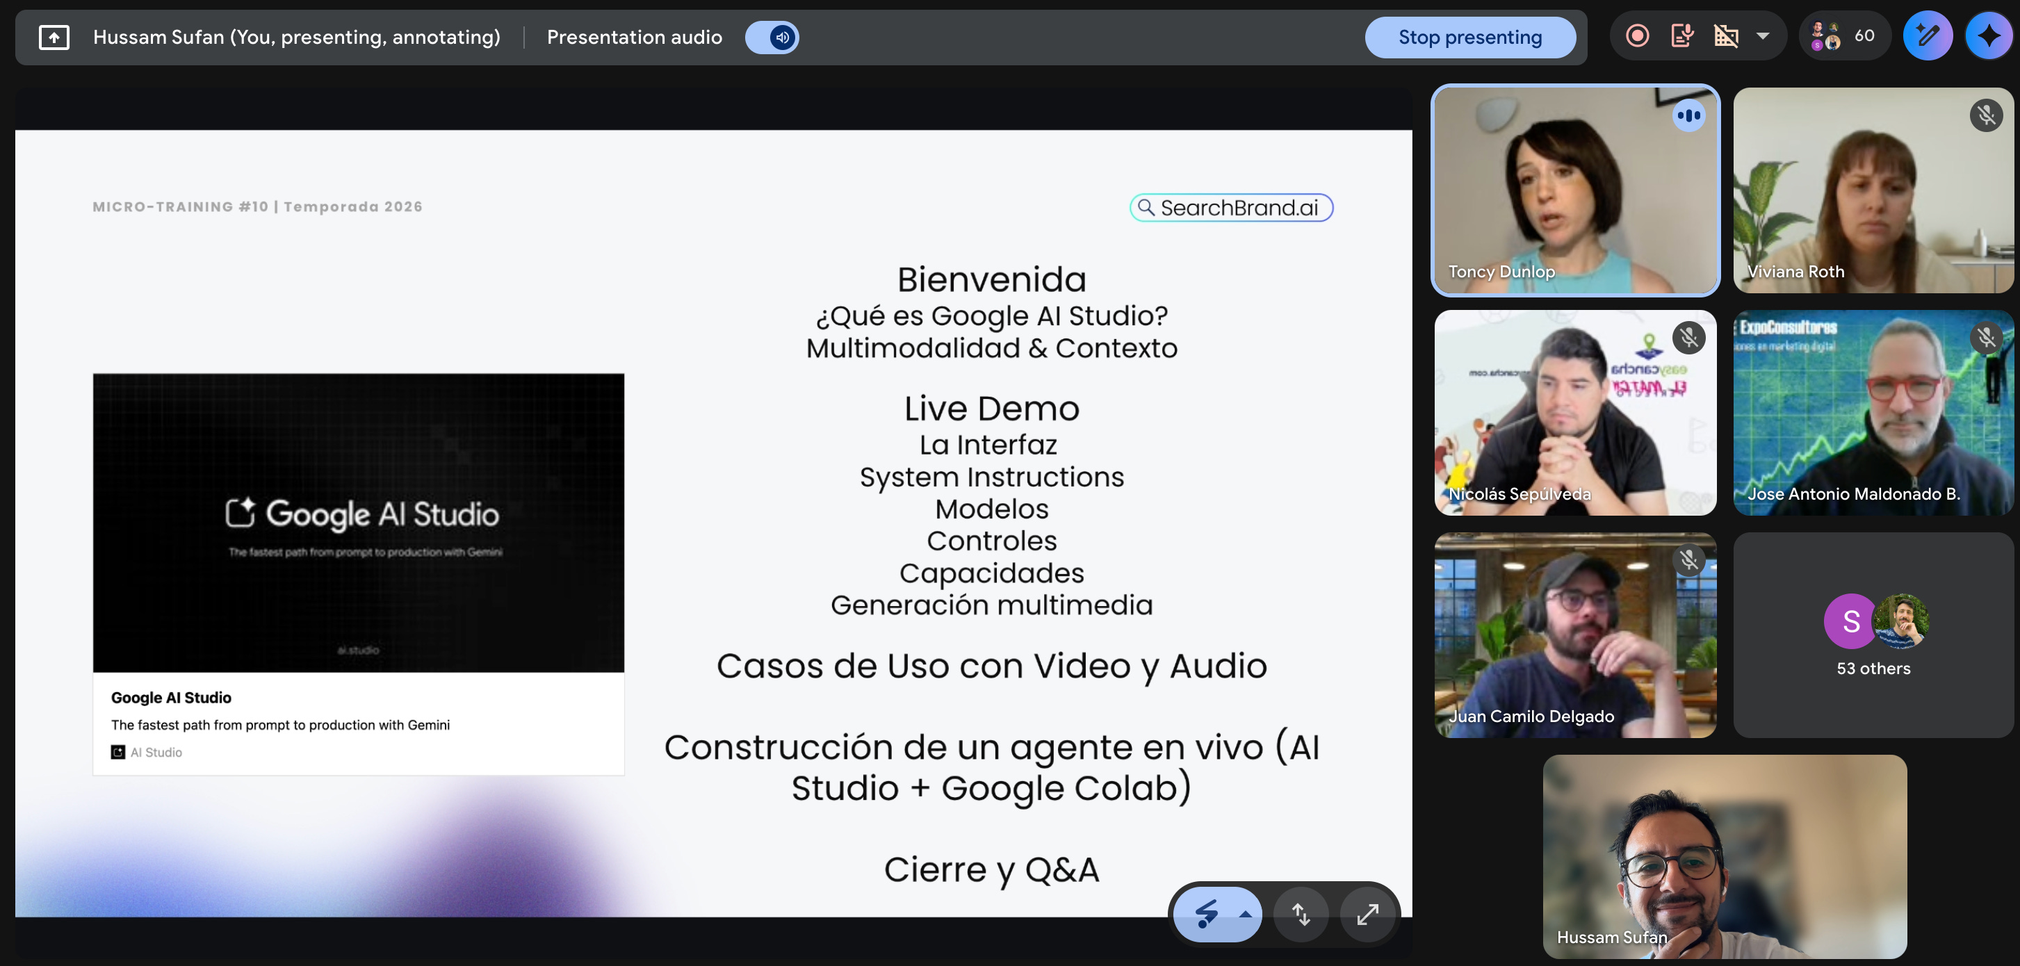Click the screen-share presenting icon at top left
The height and width of the screenshot is (966, 2020).
click(x=54, y=37)
